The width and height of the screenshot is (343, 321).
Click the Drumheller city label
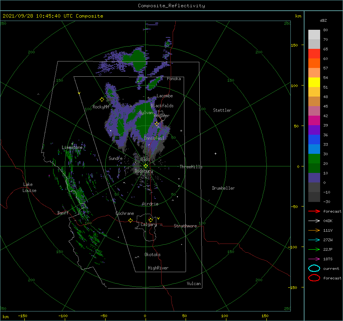223,188
